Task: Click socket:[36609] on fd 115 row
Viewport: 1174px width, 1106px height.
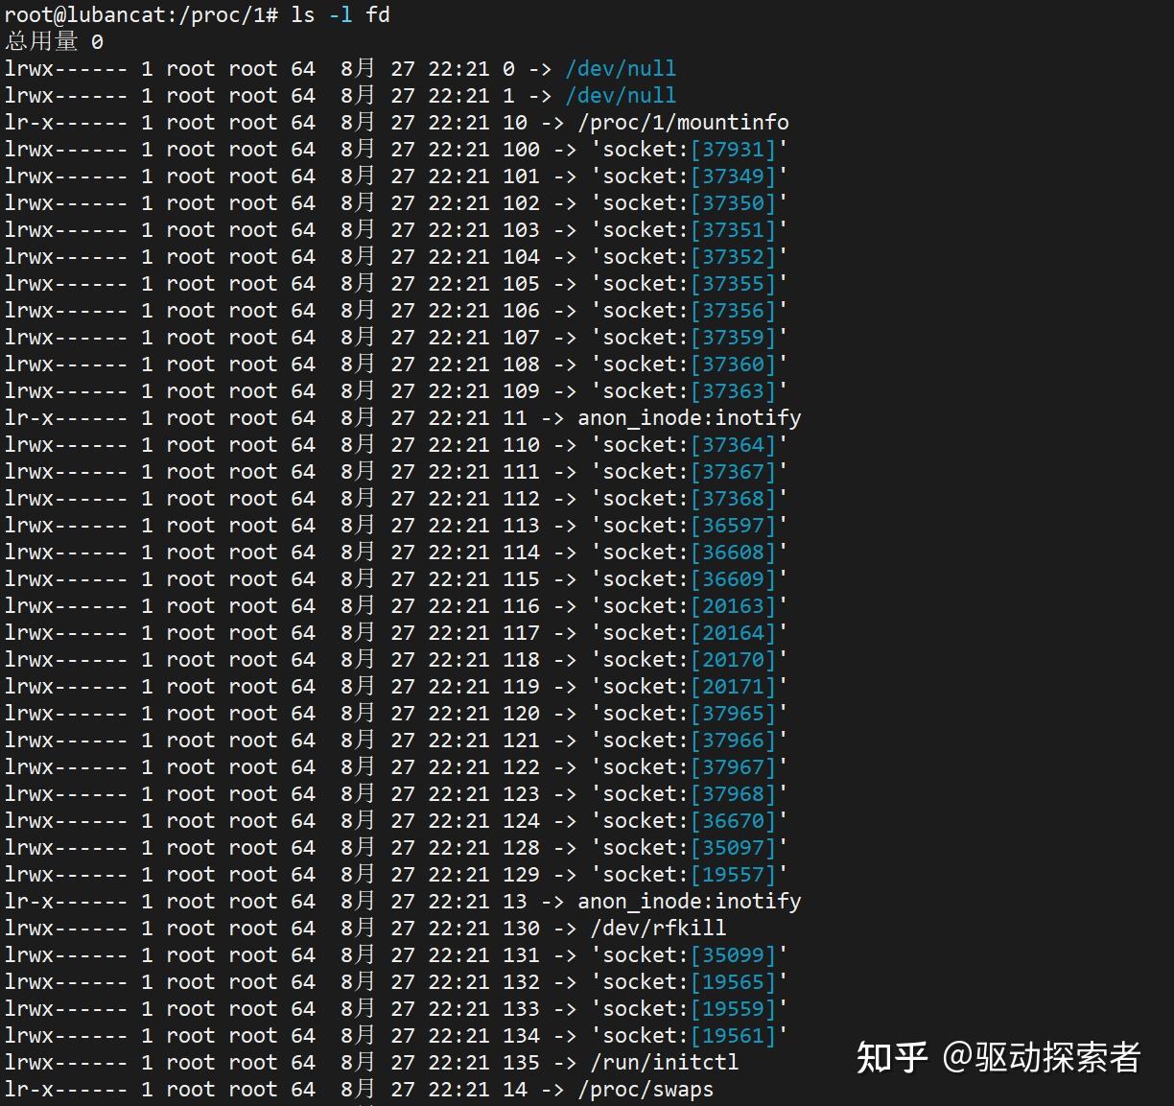Action: (690, 578)
